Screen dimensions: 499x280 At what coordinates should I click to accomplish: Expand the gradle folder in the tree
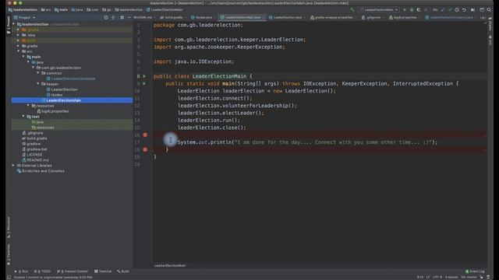pyautogui.click(x=19, y=46)
